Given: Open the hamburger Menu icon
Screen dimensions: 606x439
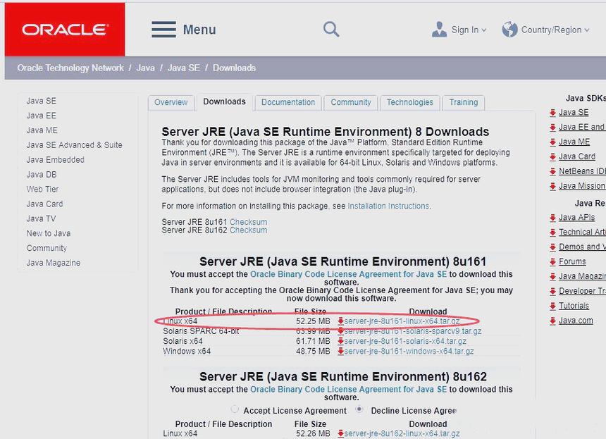Looking at the screenshot, I should (164, 30).
